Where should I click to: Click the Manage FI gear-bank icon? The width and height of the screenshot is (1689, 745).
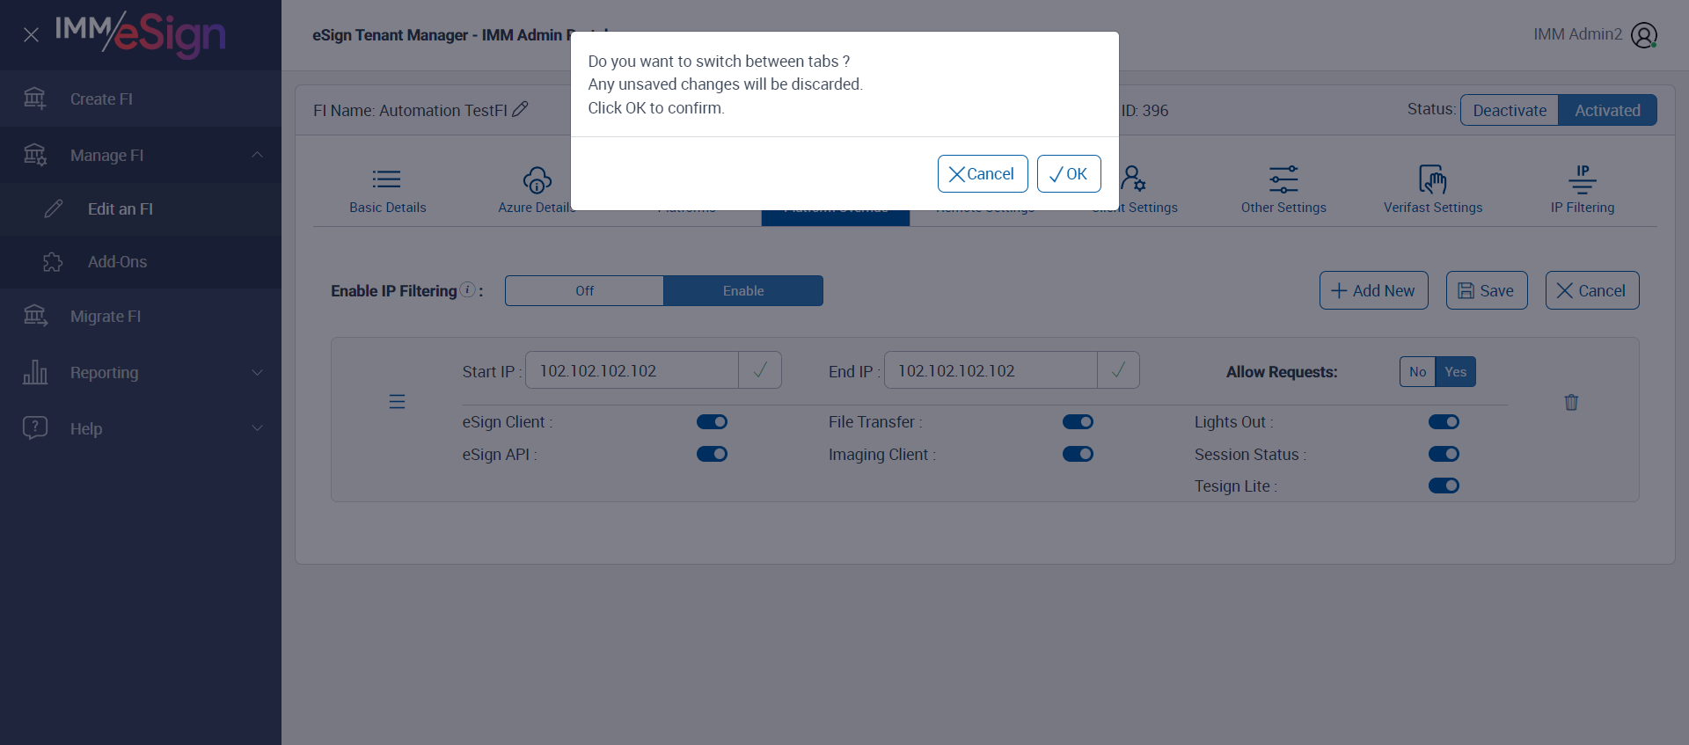click(34, 155)
